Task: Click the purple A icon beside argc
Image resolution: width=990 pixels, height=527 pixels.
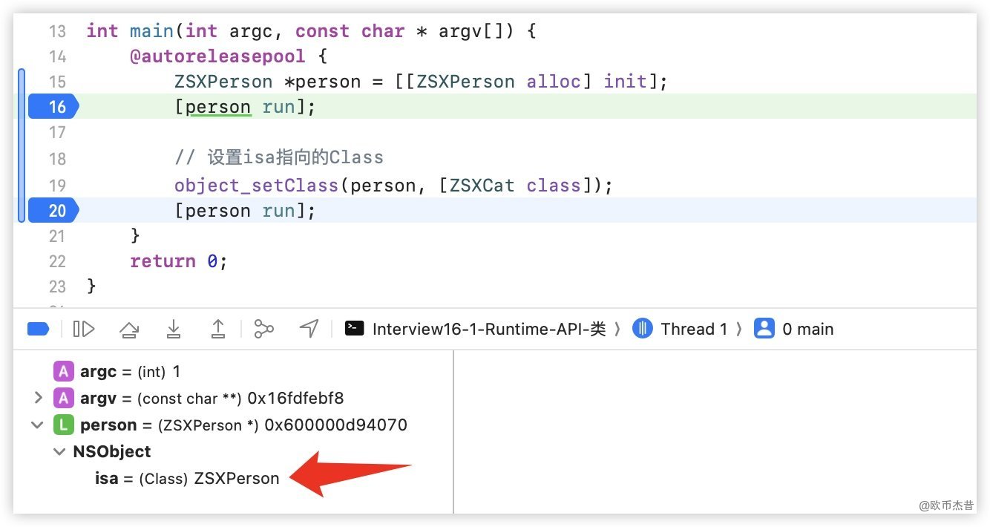Action: pyautogui.click(x=64, y=371)
